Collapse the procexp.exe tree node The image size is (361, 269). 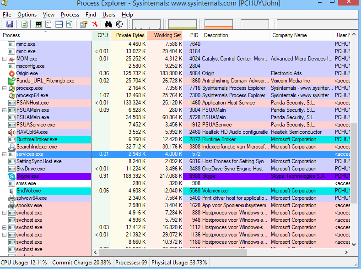pos(4,88)
